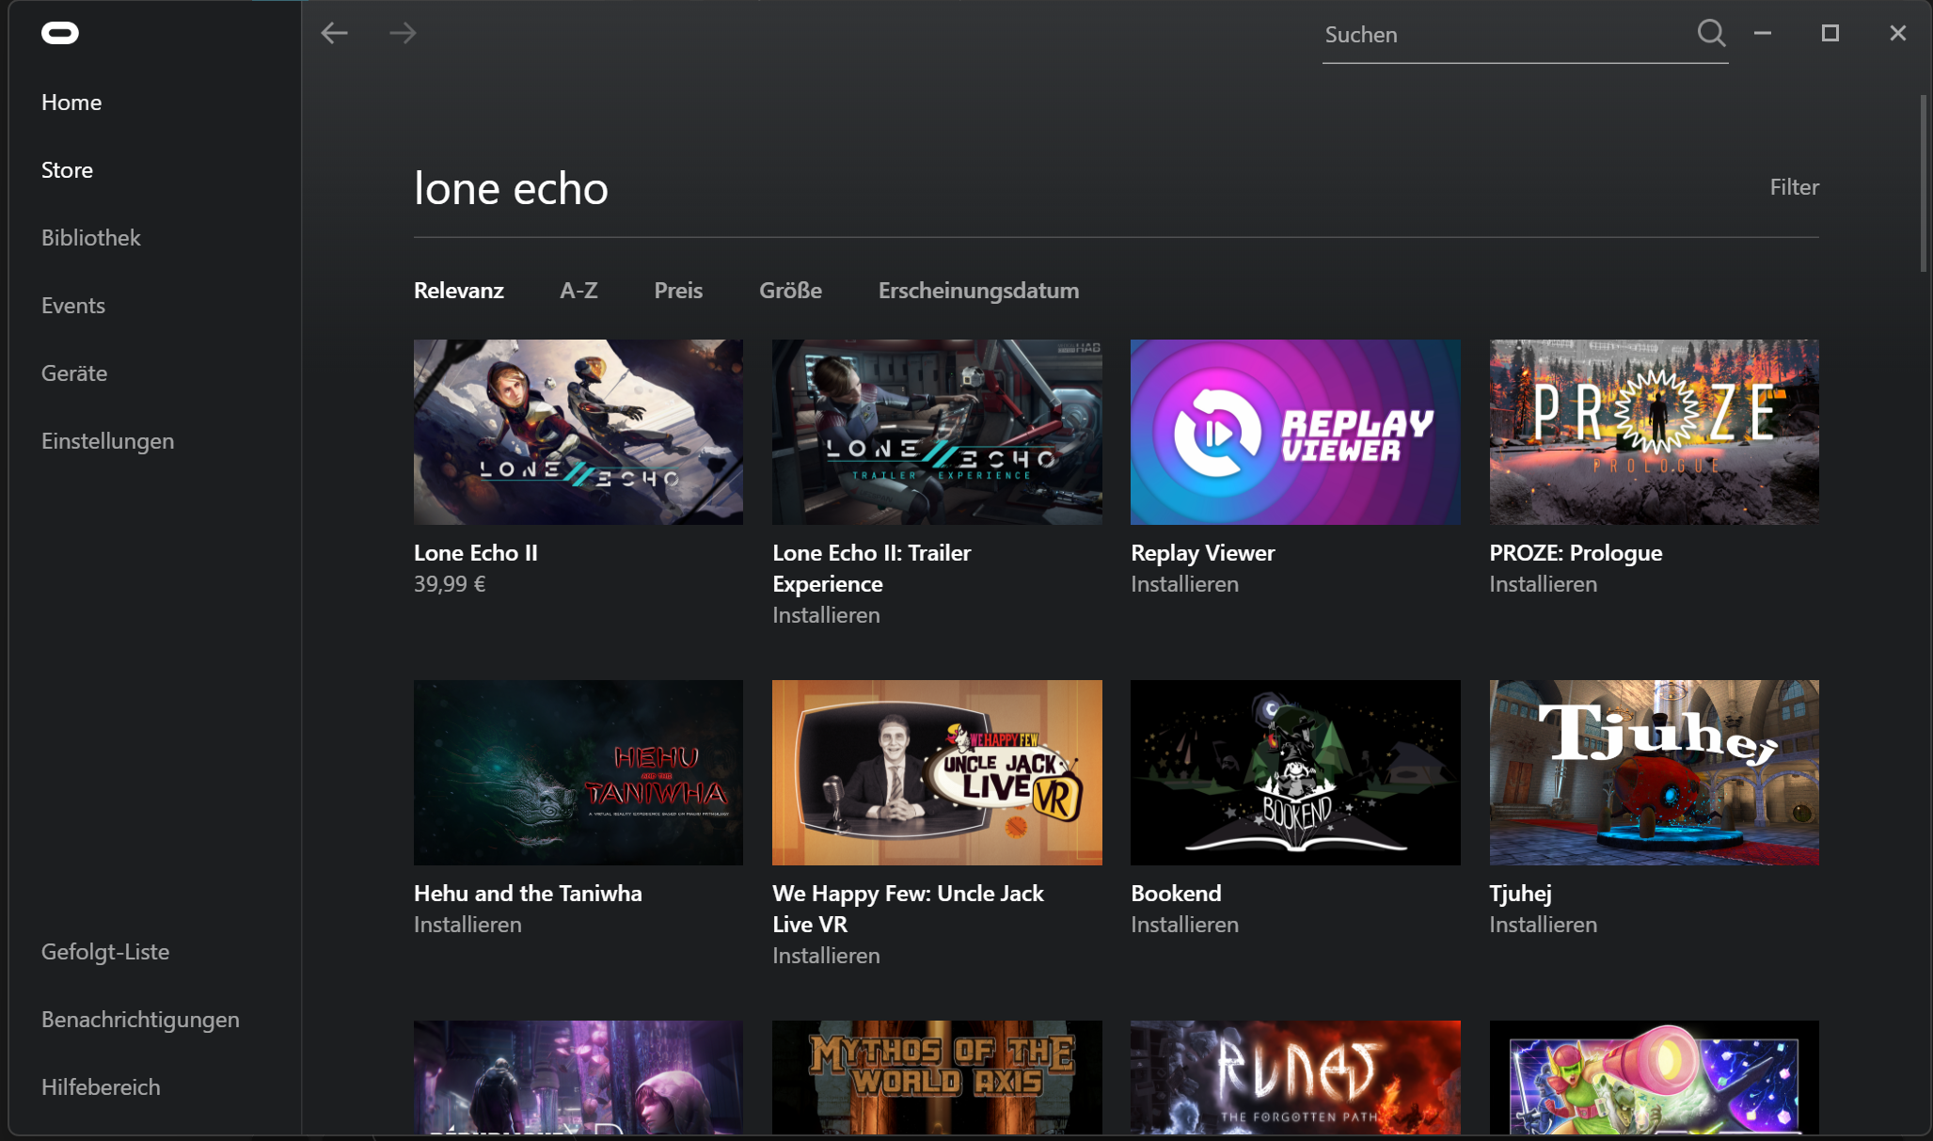Open the Lone Echo II Trailer Experience thumbnail

pos(937,432)
